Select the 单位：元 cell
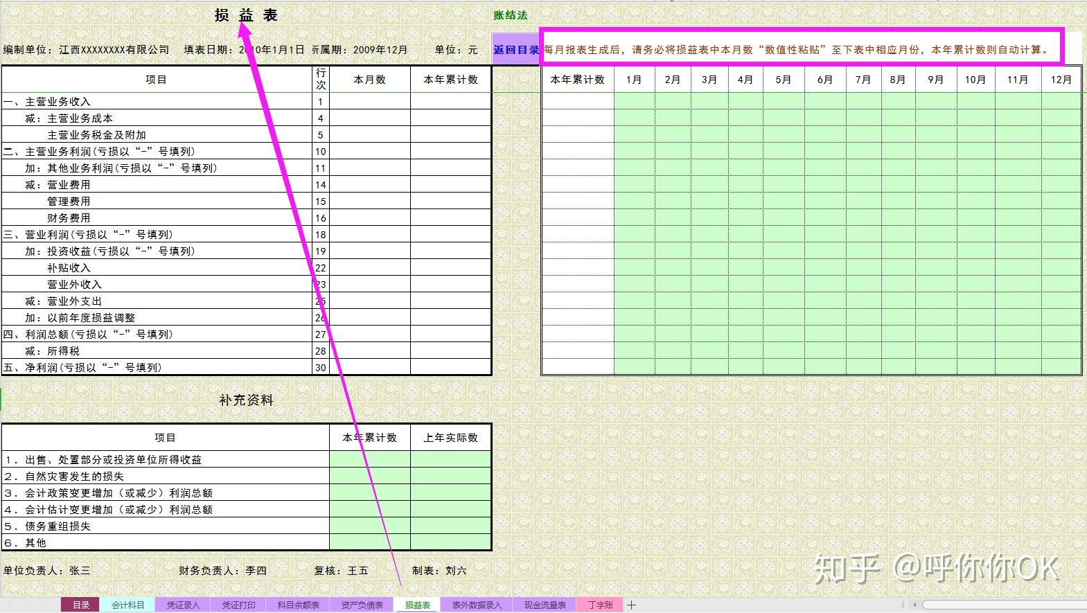This screenshot has width=1087, height=613. tap(456, 50)
